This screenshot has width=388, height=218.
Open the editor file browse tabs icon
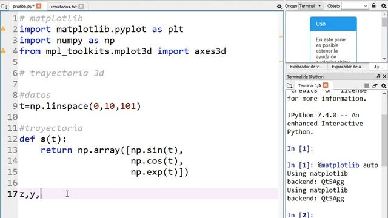coord(4,7)
